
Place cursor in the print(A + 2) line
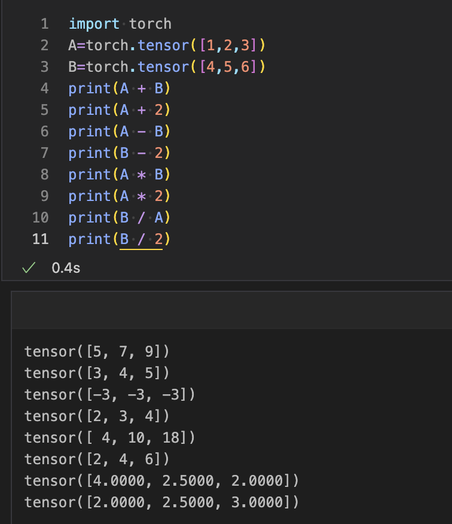click(x=120, y=110)
